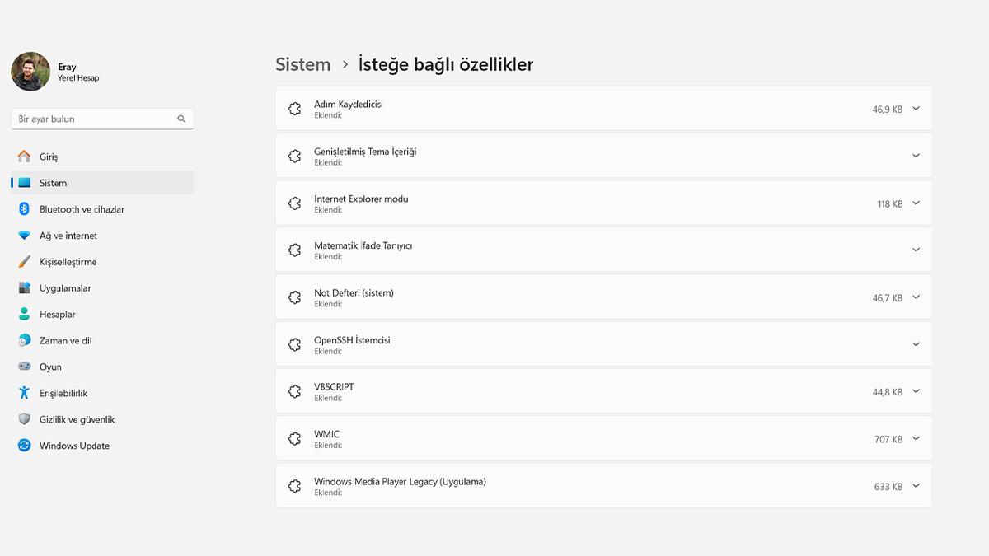The image size is (989, 556).
Task: Select the Uygulamalar icon
Action: coord(26,287)
